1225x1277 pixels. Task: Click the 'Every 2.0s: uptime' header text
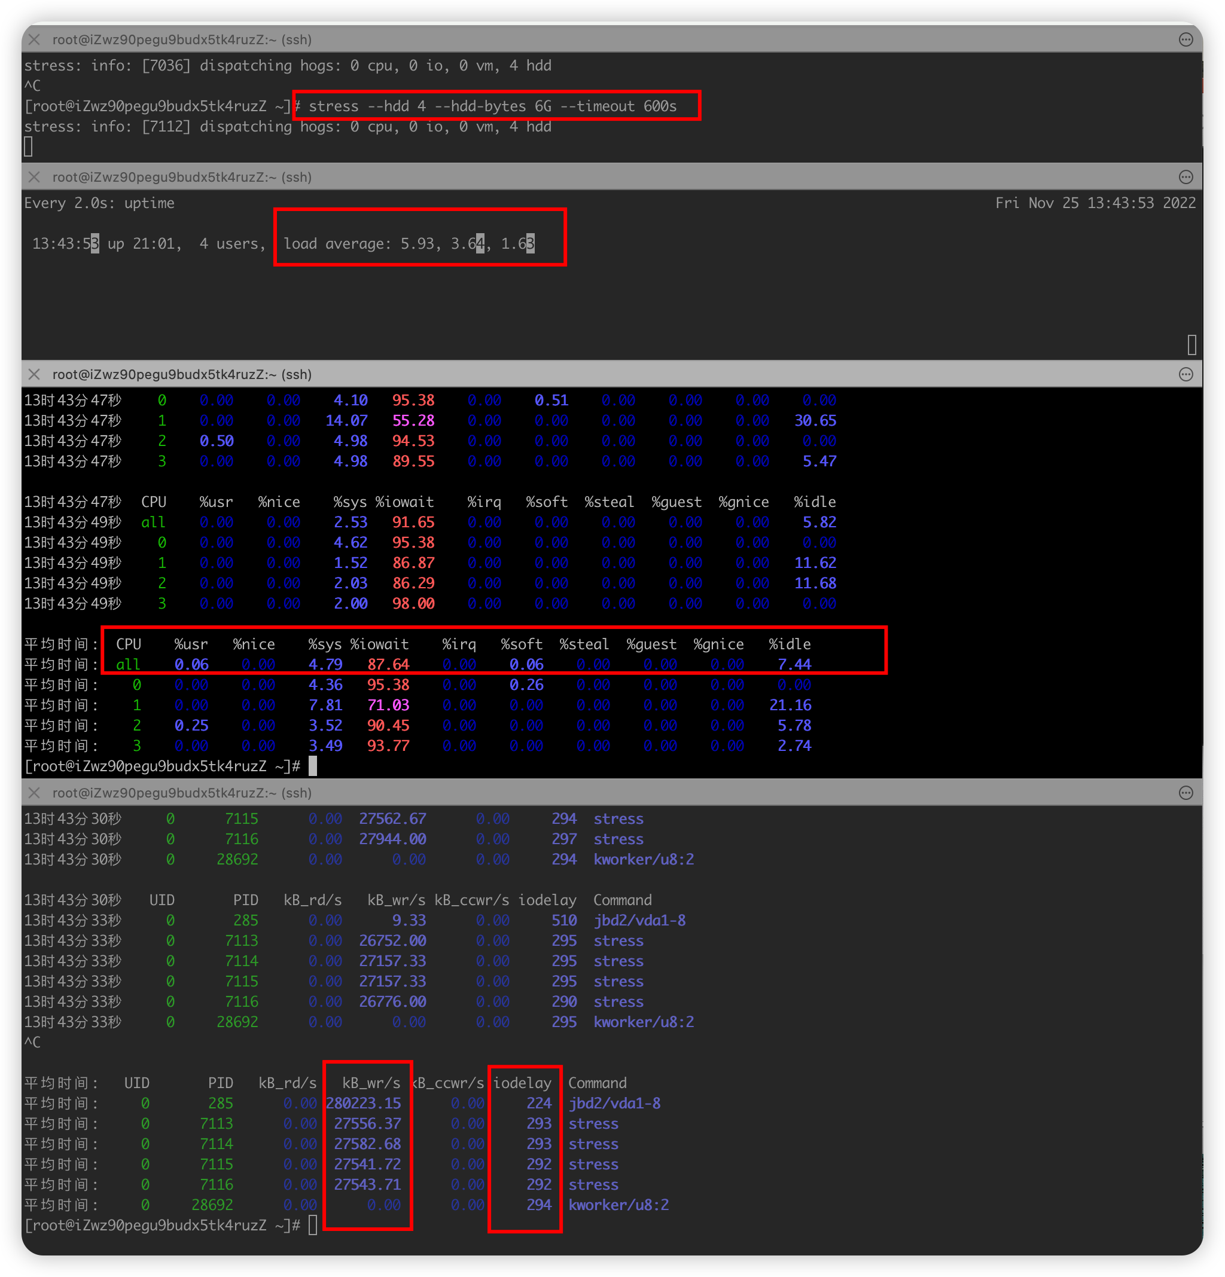99,203
